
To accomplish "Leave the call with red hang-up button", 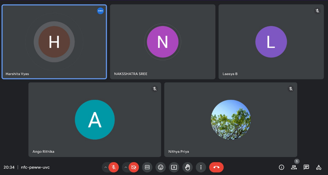I will tap(216, 167).
